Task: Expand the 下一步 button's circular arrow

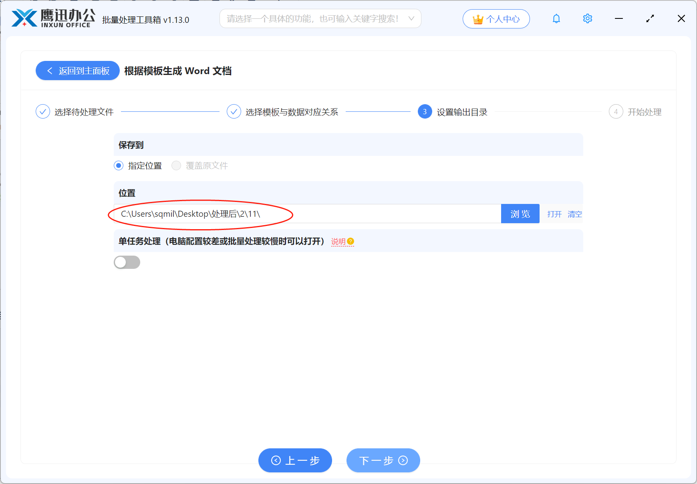Action: coord(403,461)
